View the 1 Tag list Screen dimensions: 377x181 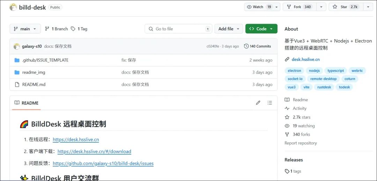[x=79, y=29]
